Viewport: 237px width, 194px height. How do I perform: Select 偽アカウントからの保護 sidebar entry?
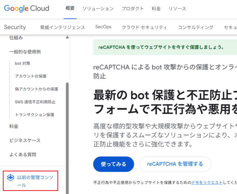click(x=36, y=89)
